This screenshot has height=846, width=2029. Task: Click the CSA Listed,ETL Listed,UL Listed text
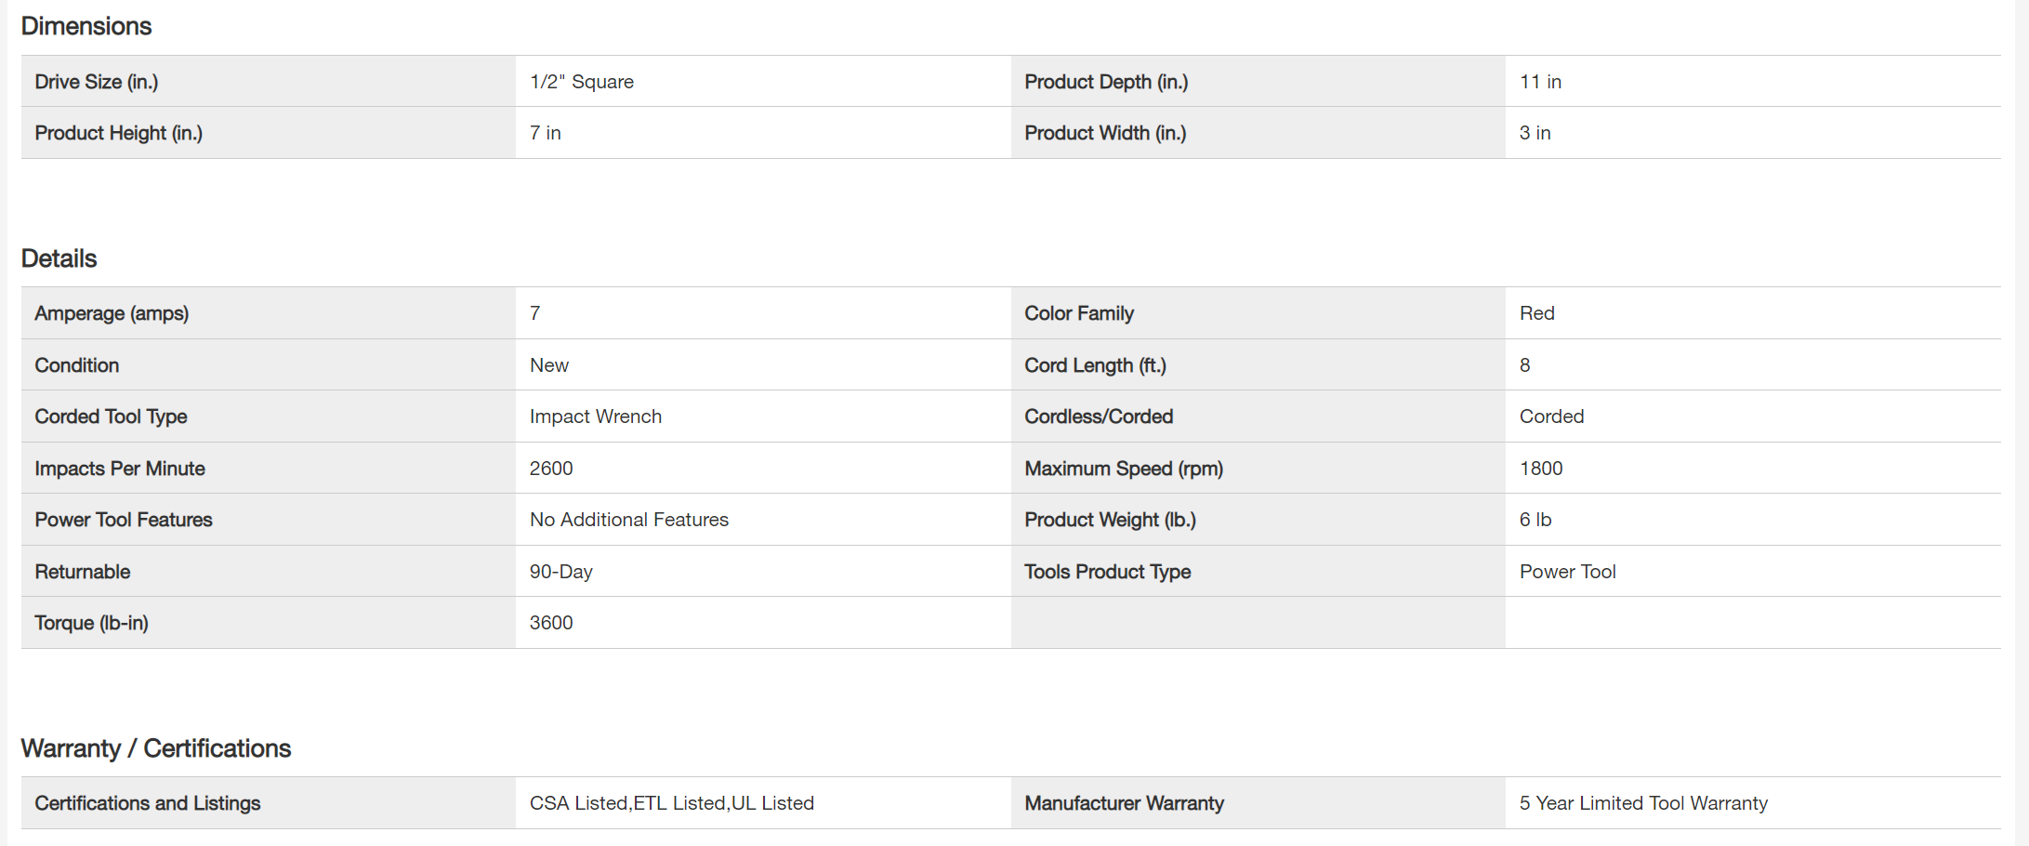click(672, 803)
